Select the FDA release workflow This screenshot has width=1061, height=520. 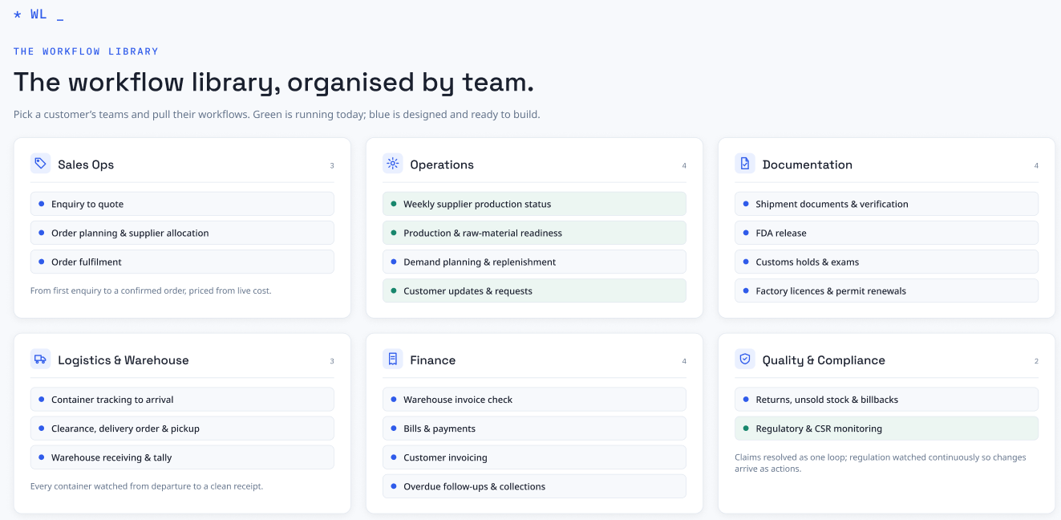[x=886, y=233]
